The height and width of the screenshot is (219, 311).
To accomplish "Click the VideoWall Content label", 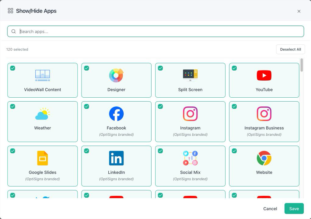I will coord(42,90).
